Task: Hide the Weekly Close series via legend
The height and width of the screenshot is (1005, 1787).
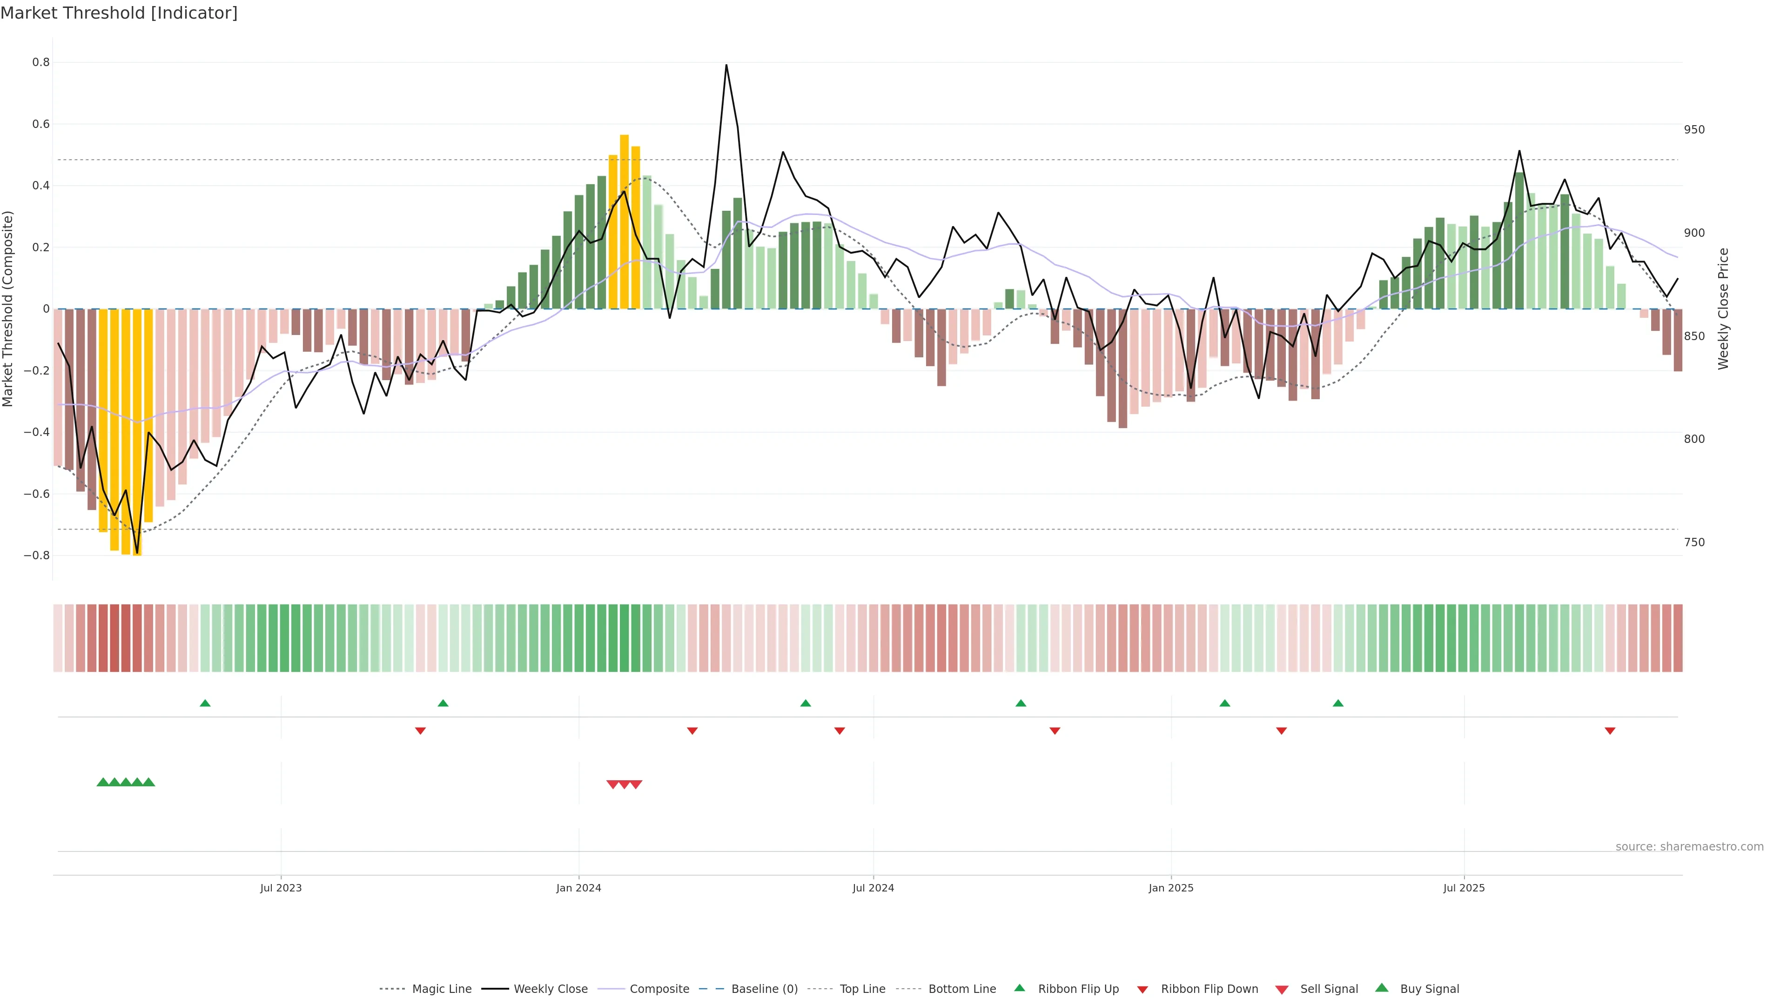Action: [x=550, y=989]
